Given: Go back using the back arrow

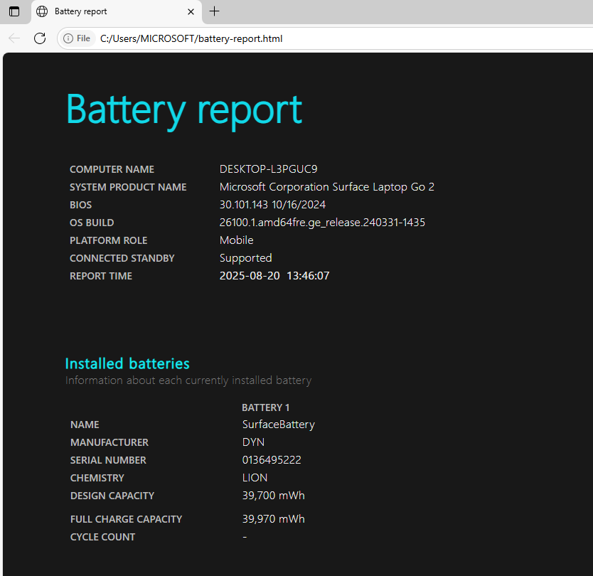Looking at the screenshot, I should pos(14,38).
